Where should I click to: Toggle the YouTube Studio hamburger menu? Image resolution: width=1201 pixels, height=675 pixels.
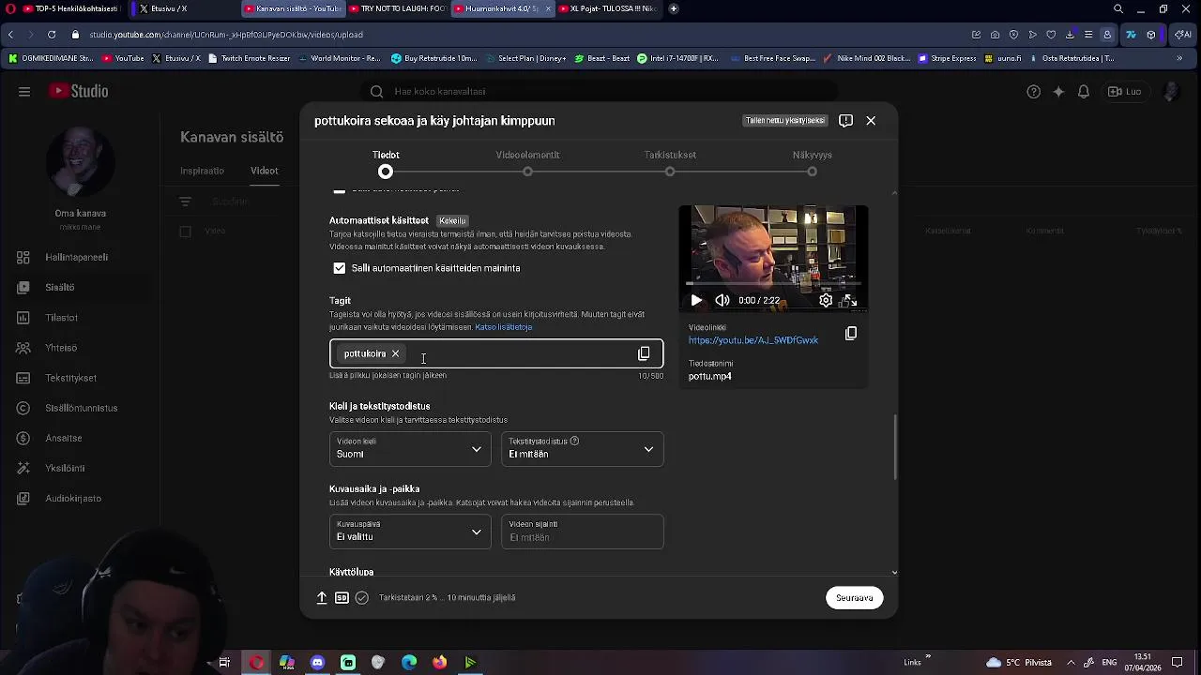pos(24,91)
